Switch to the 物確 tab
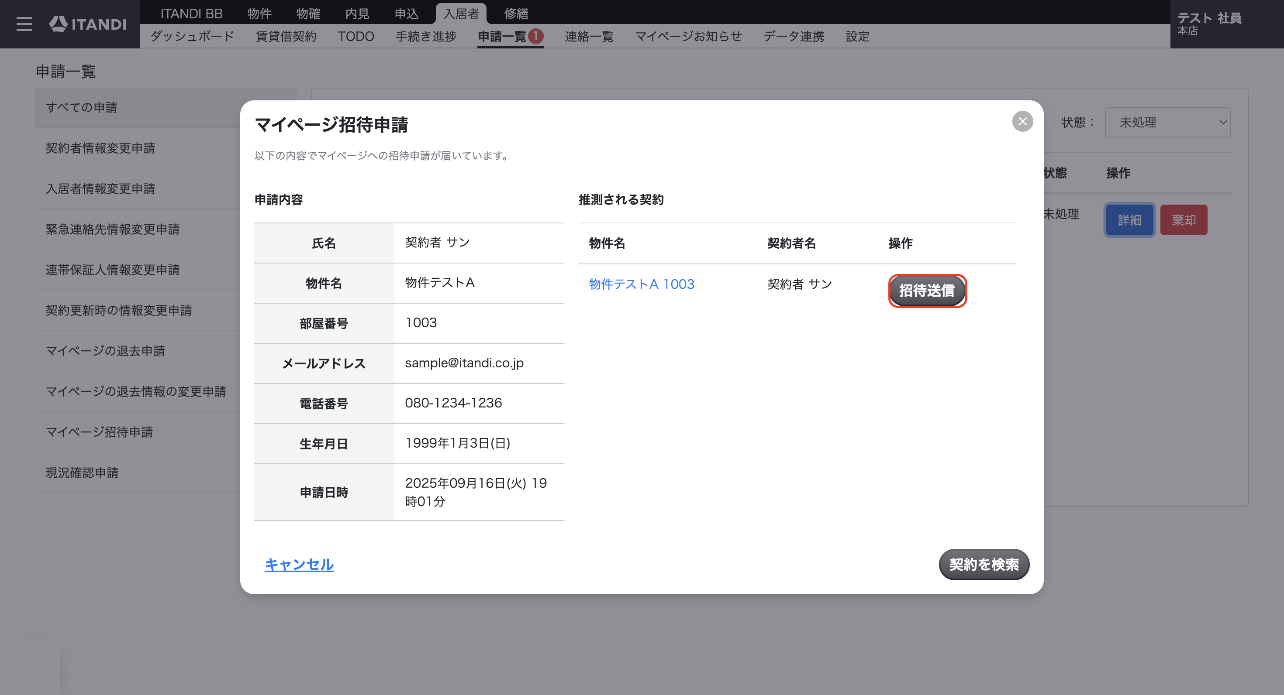The width and height of the screenshot is (1284, 695). coord(308,14)
